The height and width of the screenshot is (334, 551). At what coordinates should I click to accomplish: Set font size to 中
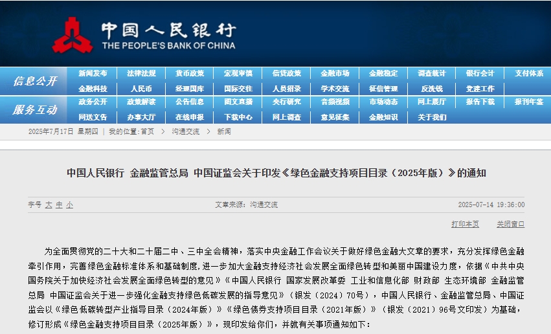[x=59, y=205]
